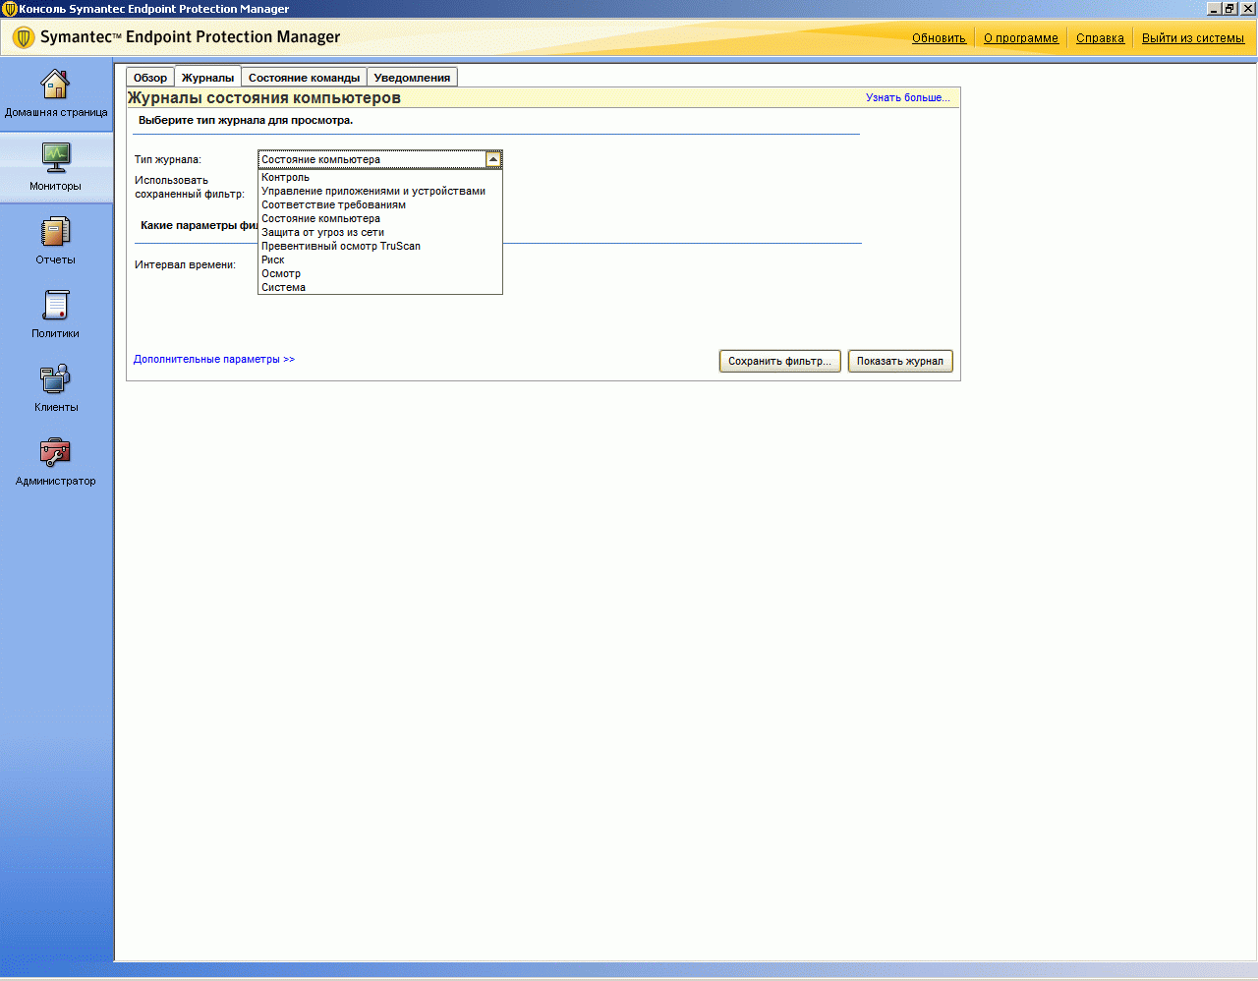Choose Превентивный осмотр TruScan option
Image resolution: width=1258 pixels, height=981 pixels.
(x=380, y=246)
